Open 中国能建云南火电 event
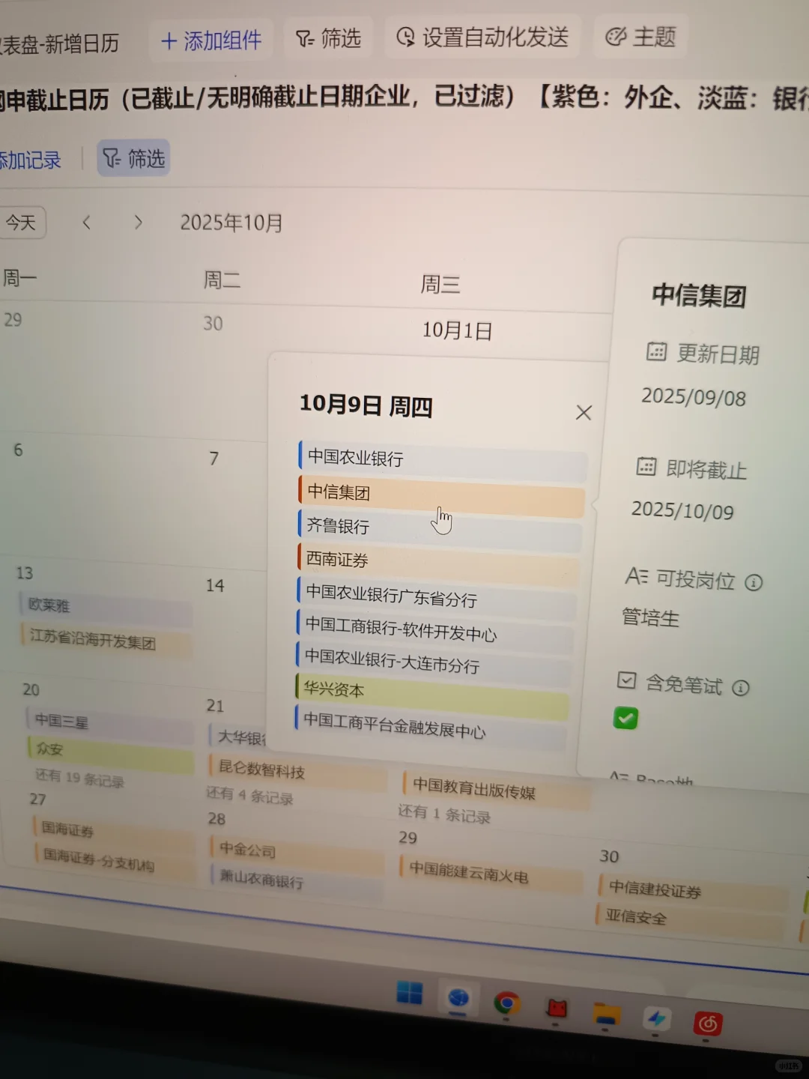This screenshot has width=809, height=1079. click(492, 874)
